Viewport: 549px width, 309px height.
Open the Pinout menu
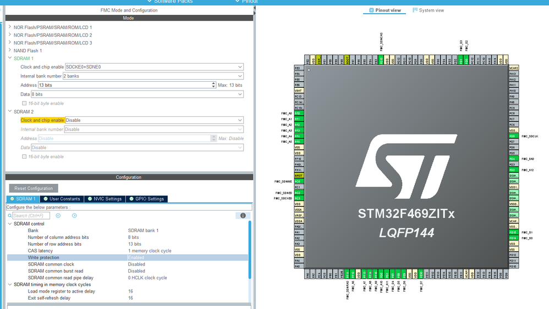point(246,2)
